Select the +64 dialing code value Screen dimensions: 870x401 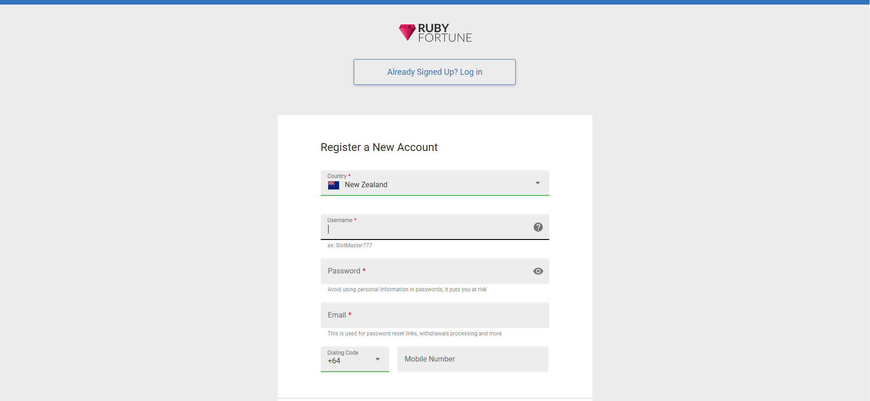pyautogui.click(x=334, y=361)
